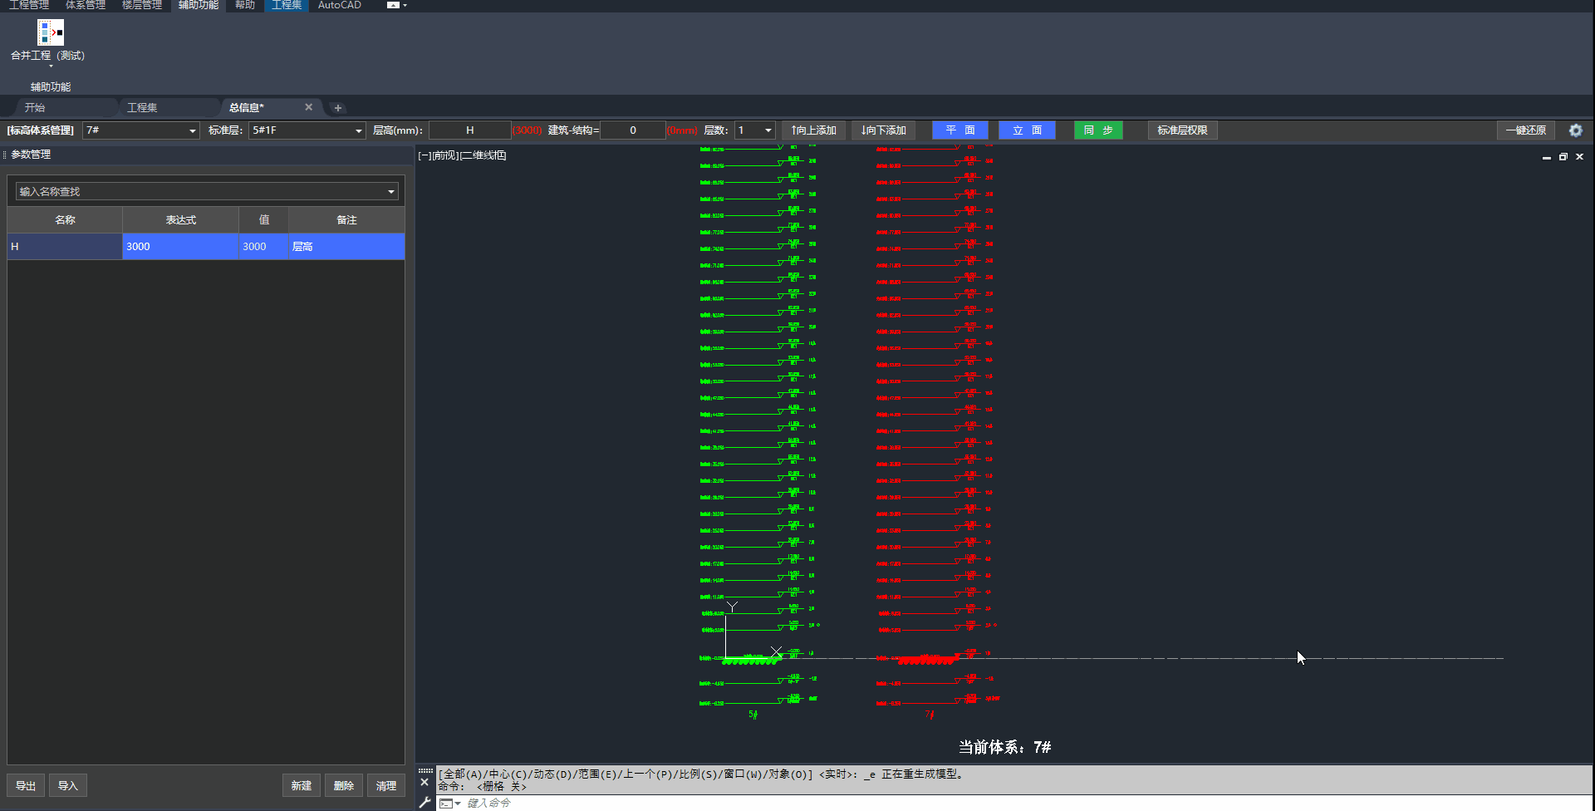
Task: Click the 新建 button in parameter panel
Action: click(x=301, y=786)
